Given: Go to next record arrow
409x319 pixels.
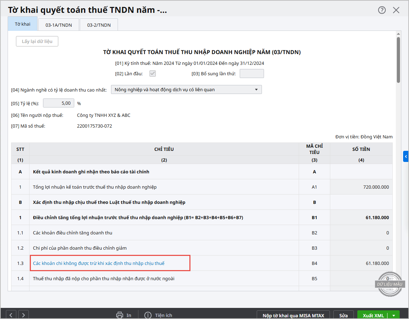Looking at the screenshot, I should coord(23,315).
